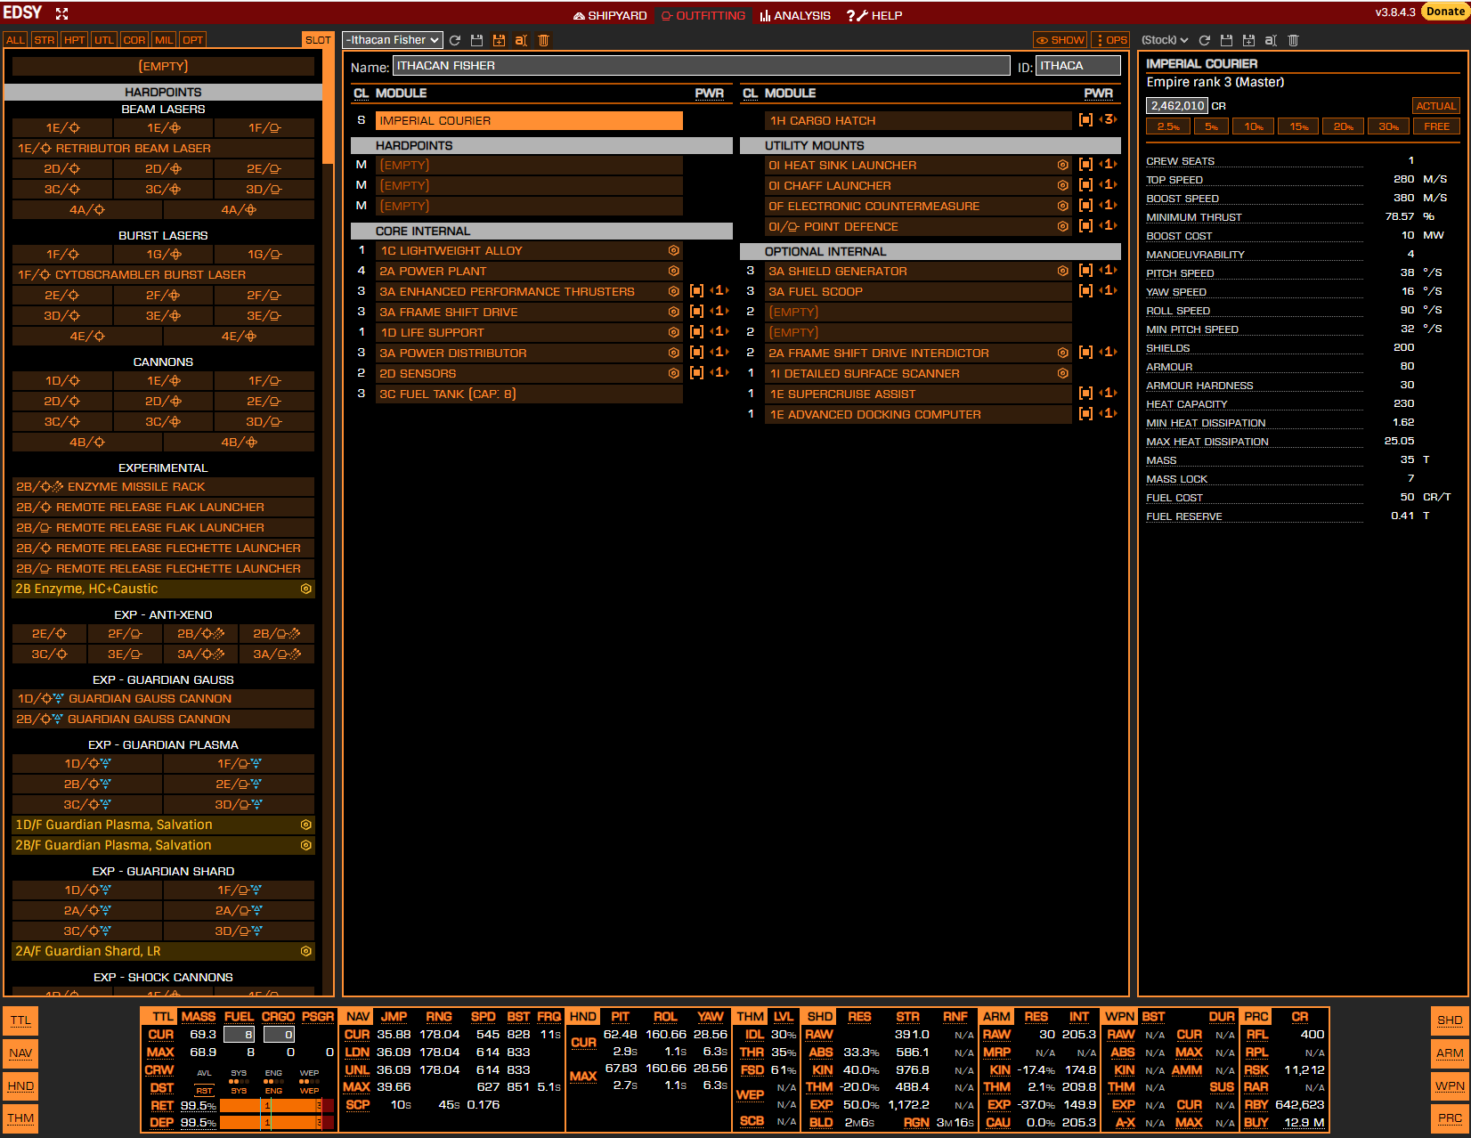
Task: Click engineering icon on 2A/F Guardian Shard, LR
Action: [305, 952]
